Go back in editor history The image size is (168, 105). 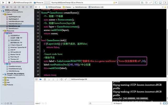39,7
